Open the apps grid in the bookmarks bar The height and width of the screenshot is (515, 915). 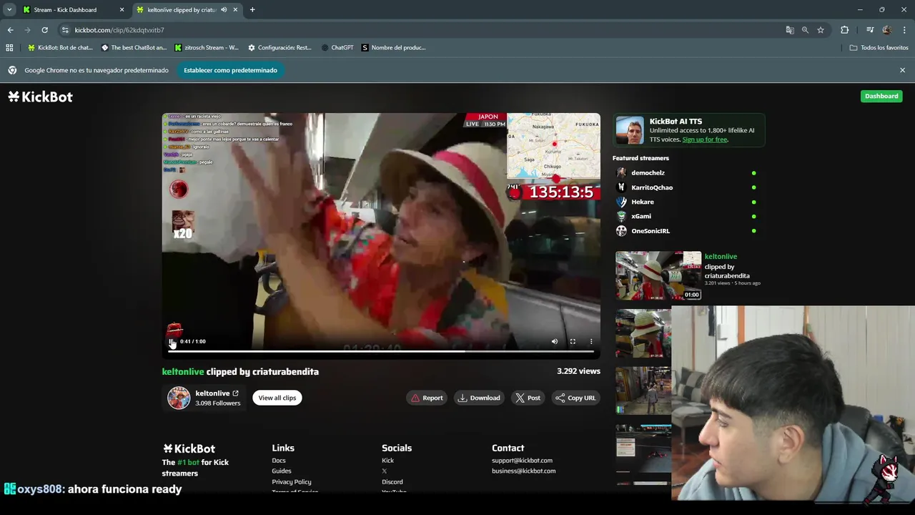pyautogui.click(x=9, y=48)
